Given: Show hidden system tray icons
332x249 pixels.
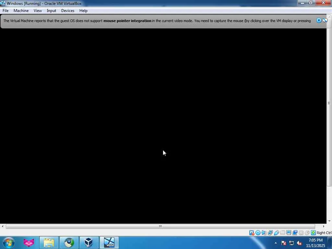Looking at the screenshot, I should pyautogui.click(x=276, y=243).
